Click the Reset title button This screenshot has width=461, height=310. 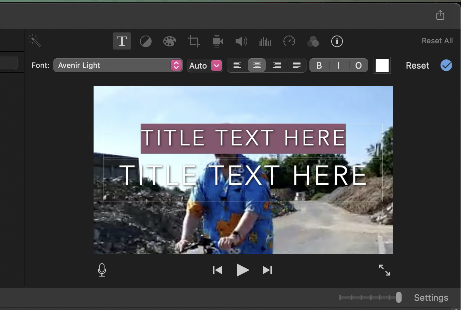click(417, 66)
